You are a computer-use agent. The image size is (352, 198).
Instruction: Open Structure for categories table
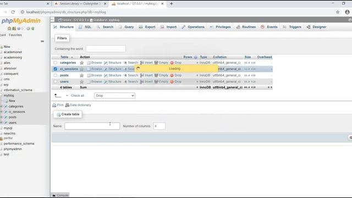point(113,63)
